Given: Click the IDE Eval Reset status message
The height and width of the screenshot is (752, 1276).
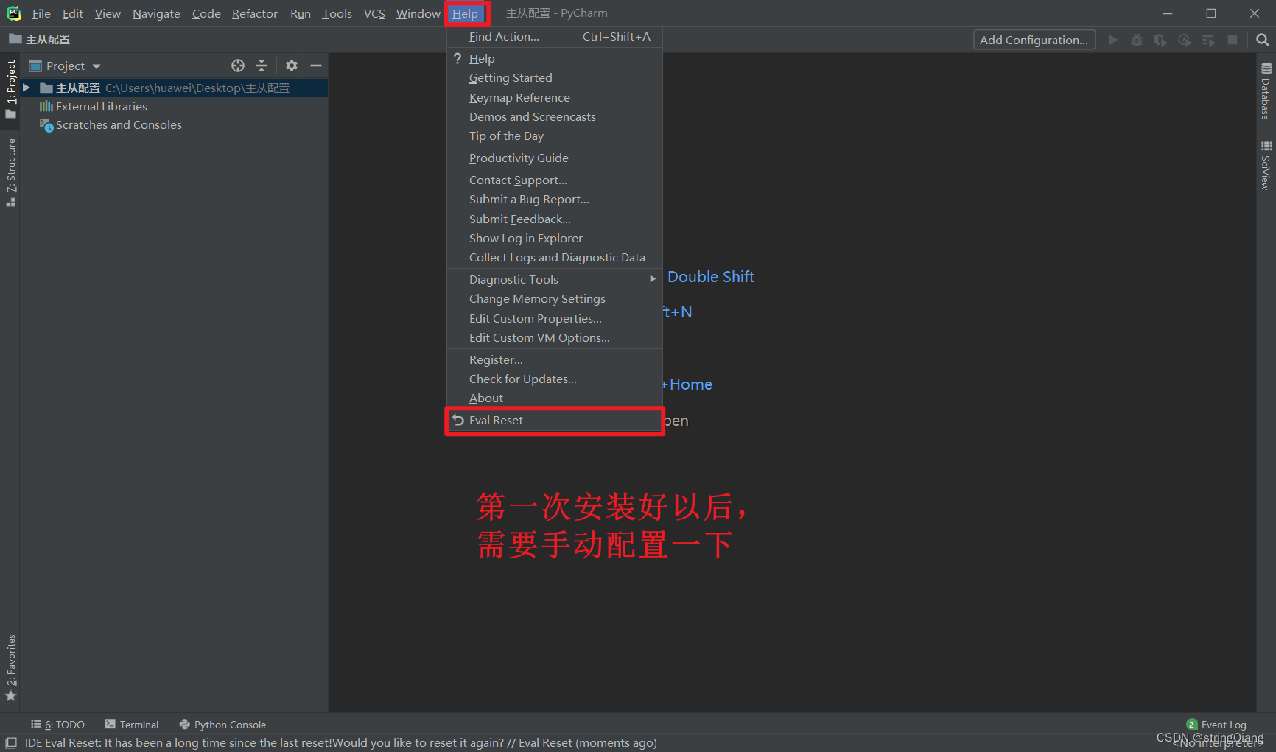Looking at the screenshot, I should coord(340,743).
